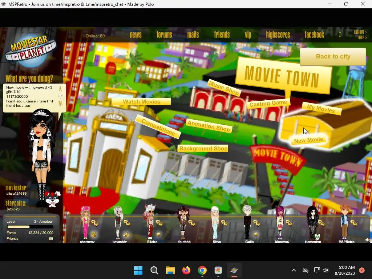
Task: Open the facebook menu
Action: [314, 35]
